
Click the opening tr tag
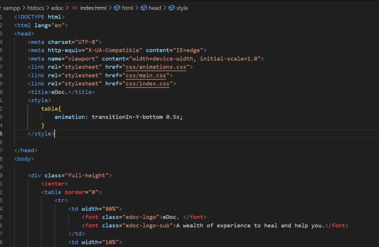(x=62, y=200)
